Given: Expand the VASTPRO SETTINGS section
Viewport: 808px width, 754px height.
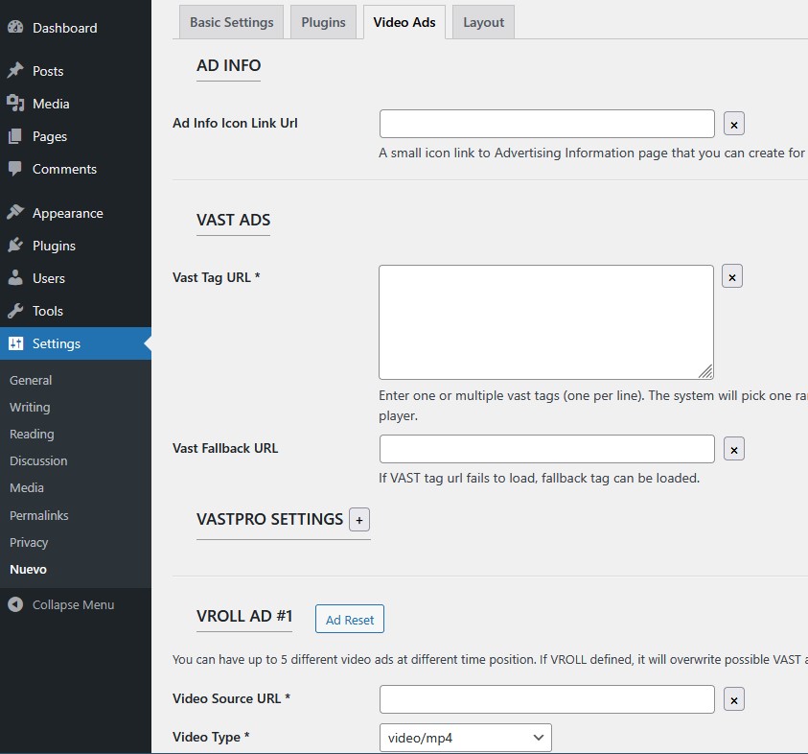Looking at the screenshot, I should [359, 520].
